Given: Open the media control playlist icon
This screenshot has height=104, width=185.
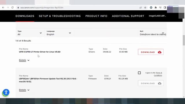Looking at the screenshot, I should 160,8.
